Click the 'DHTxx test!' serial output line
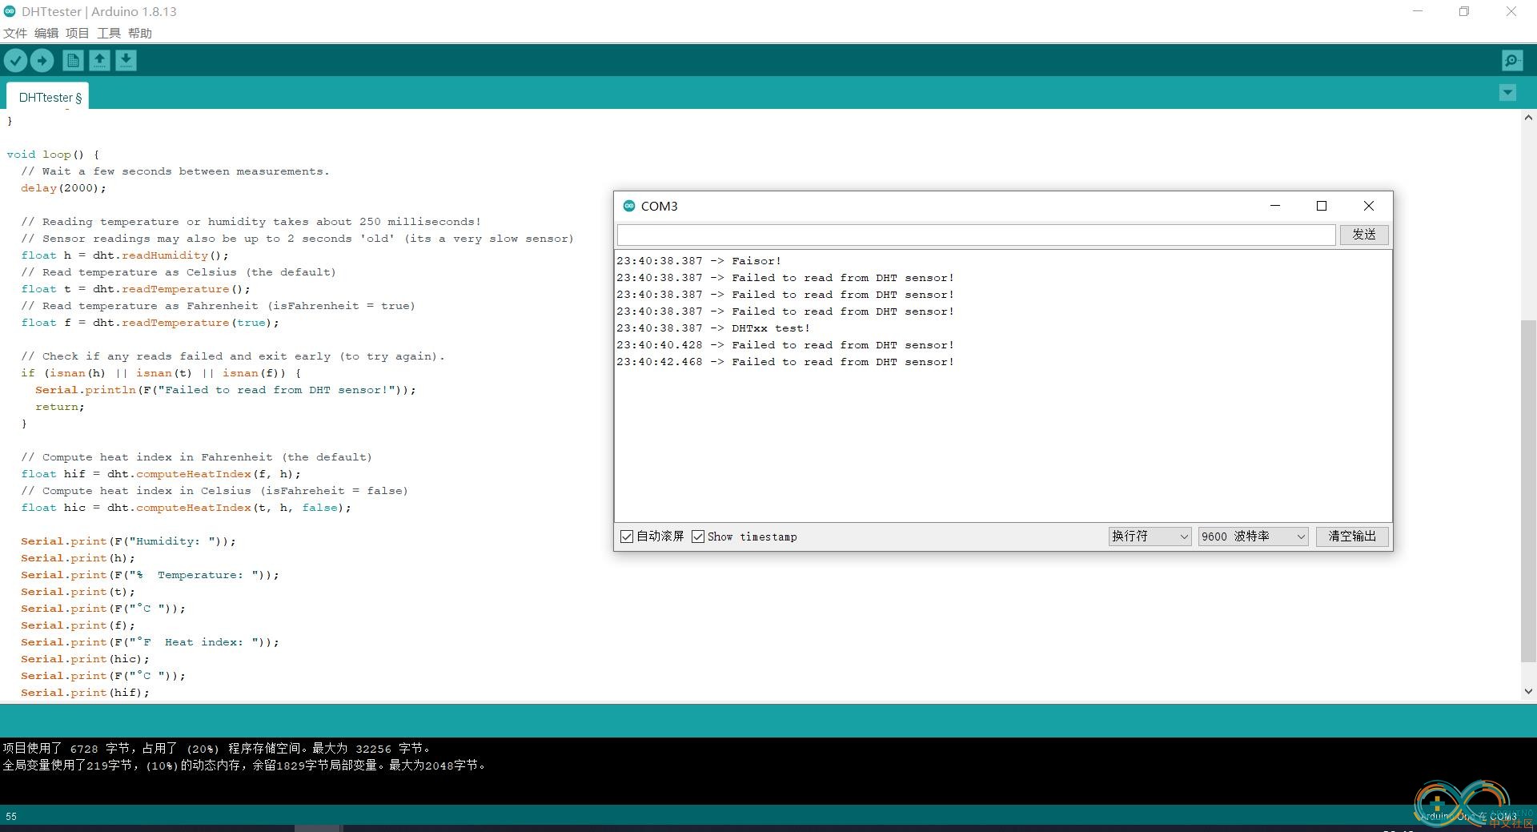This screenshot has height=832, width=1537. [x=713, y=328]
